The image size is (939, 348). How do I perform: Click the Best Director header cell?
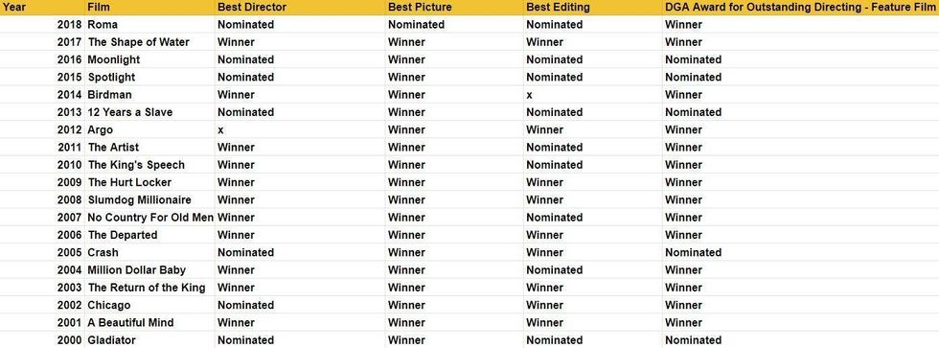coord(300,7)
